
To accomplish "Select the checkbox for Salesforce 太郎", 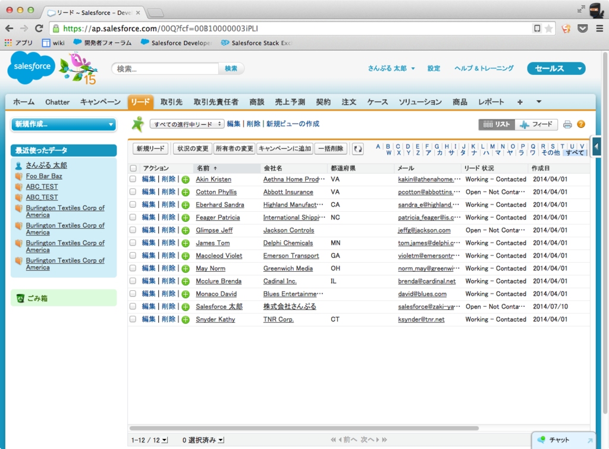I will [133, 306].
